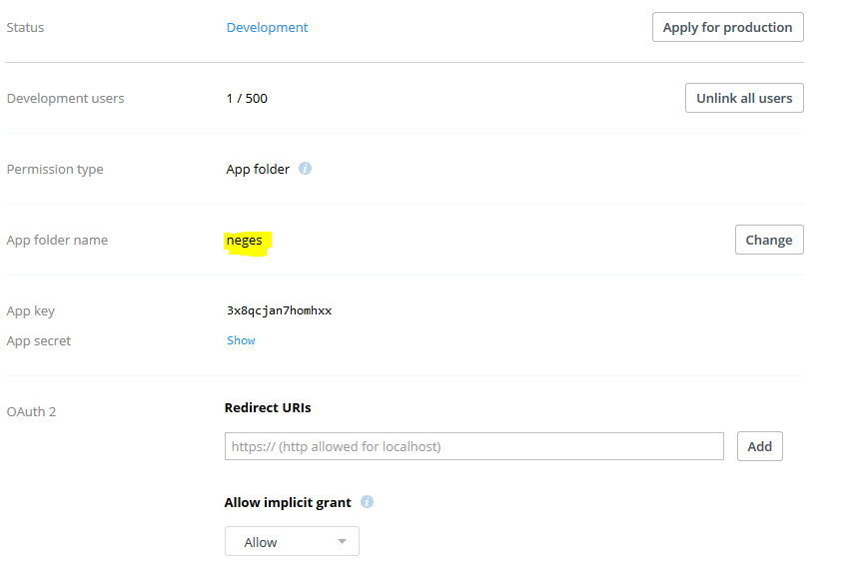Open the Development status link
Viewport: 852px width, 567px height.
pos(267,28)
